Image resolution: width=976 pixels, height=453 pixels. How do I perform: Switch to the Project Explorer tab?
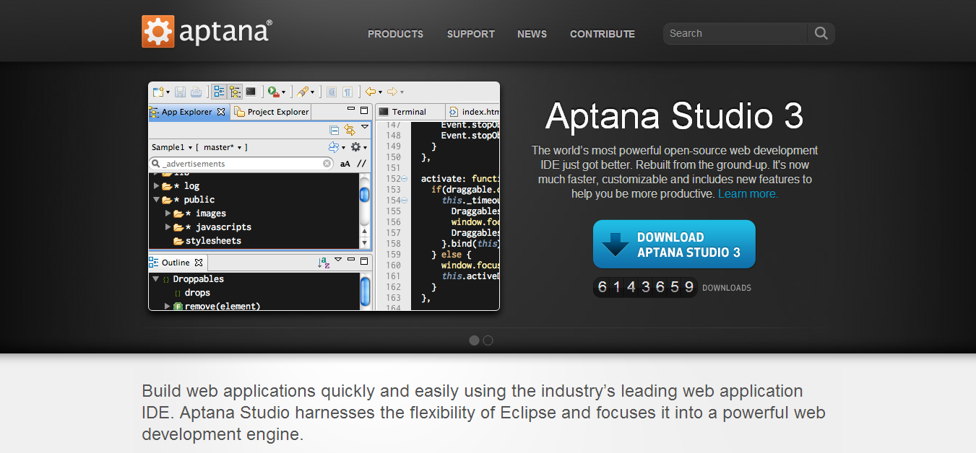(x=272, y=112)
